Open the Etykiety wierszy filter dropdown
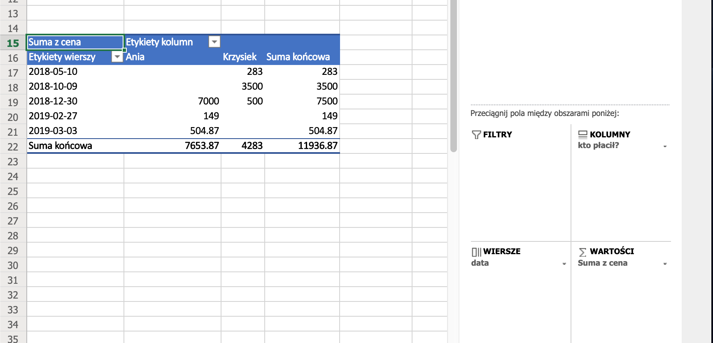The height and width of the screenshot is (343, 713). click(117, 57)
